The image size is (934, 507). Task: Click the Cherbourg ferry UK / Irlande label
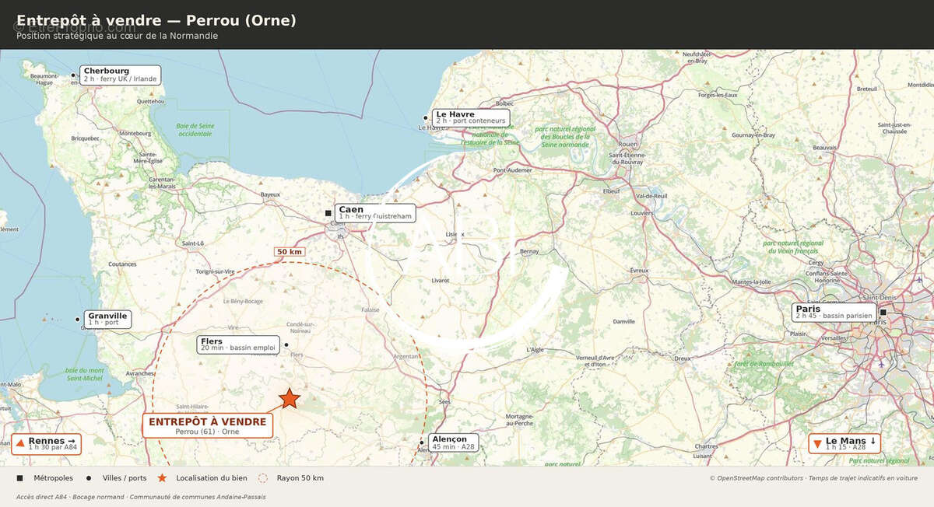(121, 75)
